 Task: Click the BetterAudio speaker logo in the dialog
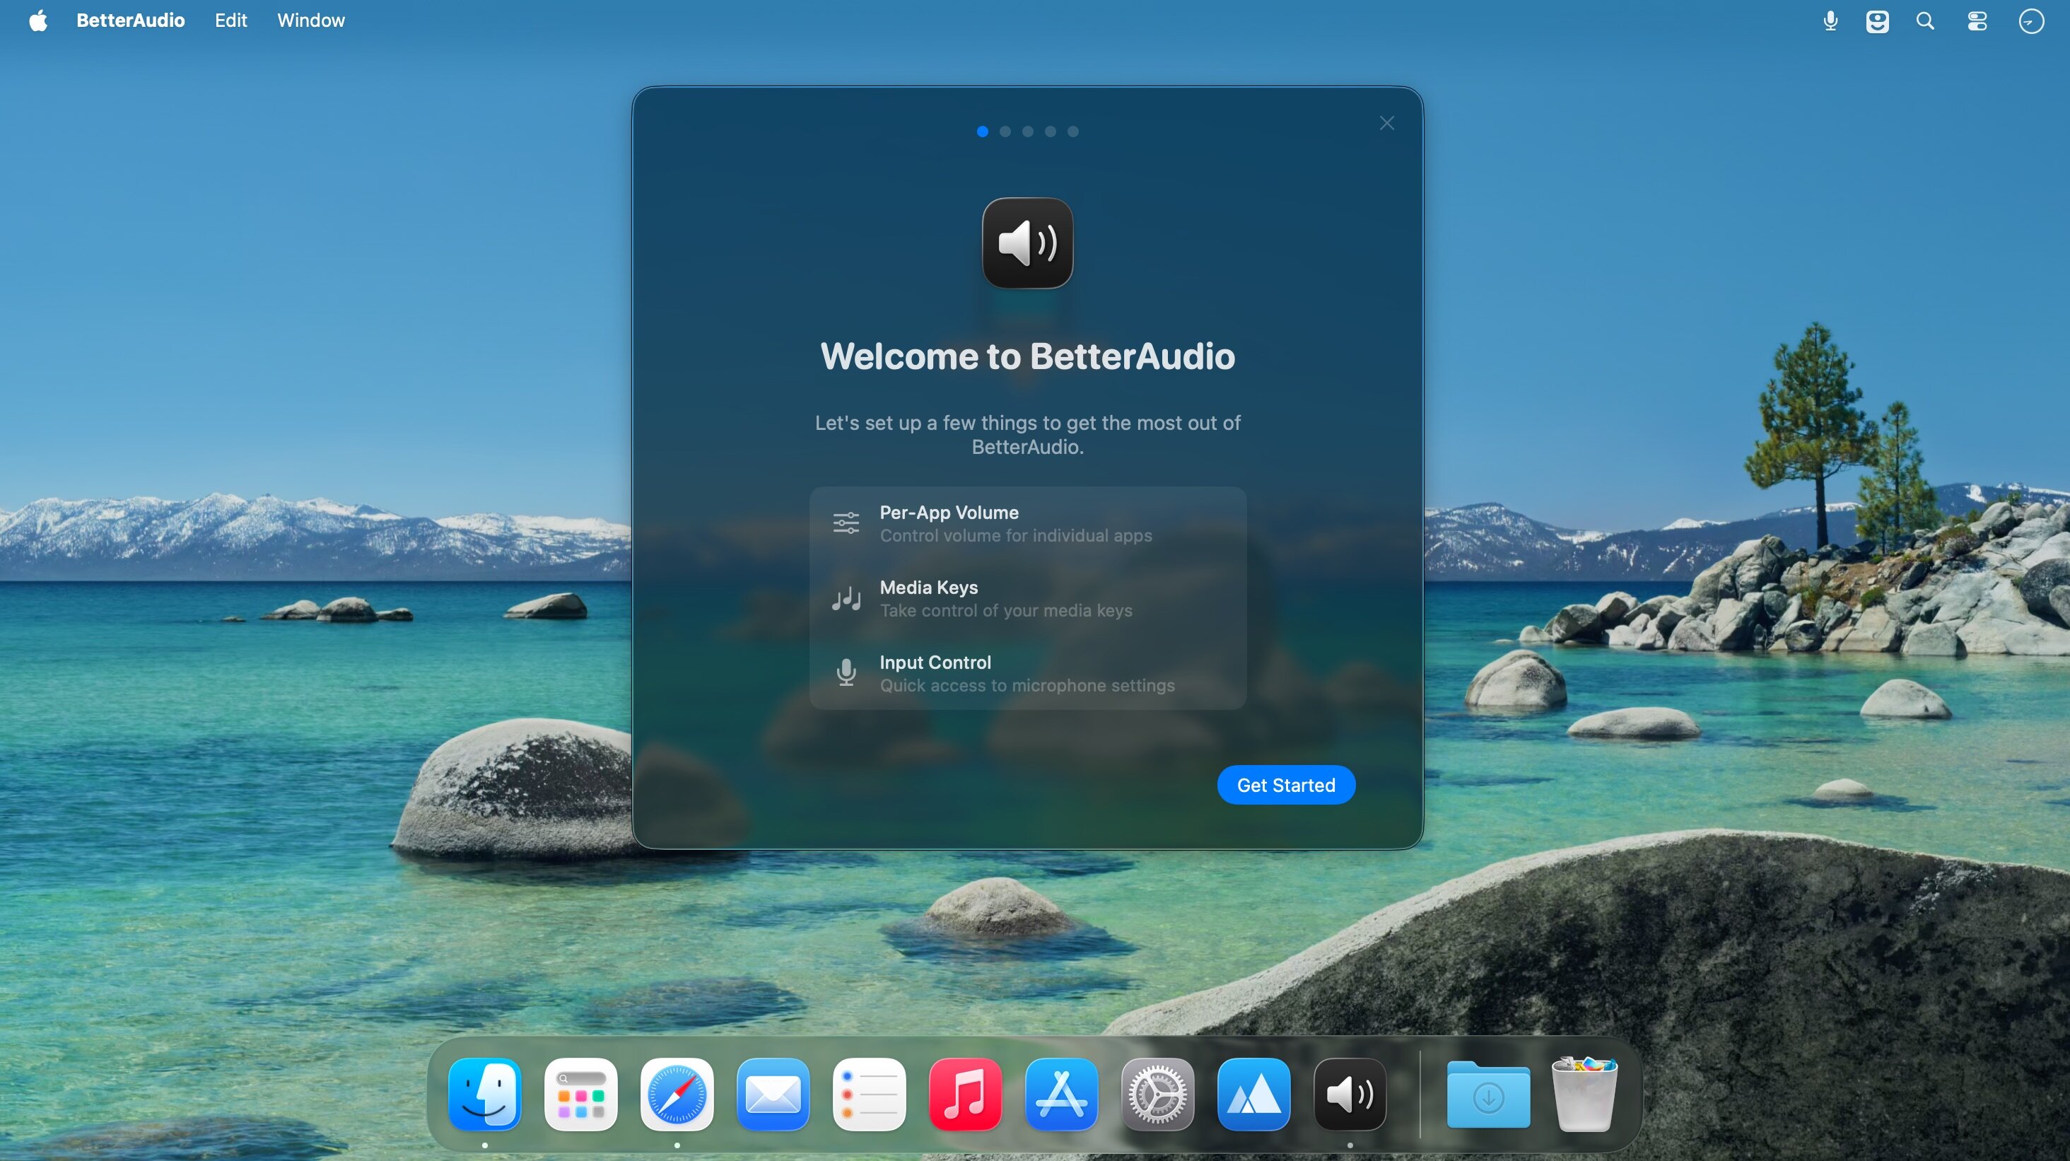1028,243
